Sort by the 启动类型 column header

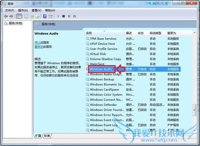pos(157,33)
